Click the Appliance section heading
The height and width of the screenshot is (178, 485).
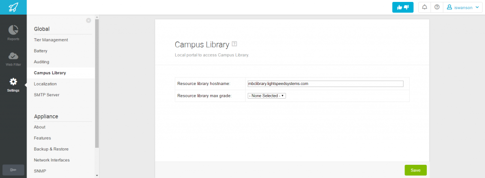click(x=46, y=116)
